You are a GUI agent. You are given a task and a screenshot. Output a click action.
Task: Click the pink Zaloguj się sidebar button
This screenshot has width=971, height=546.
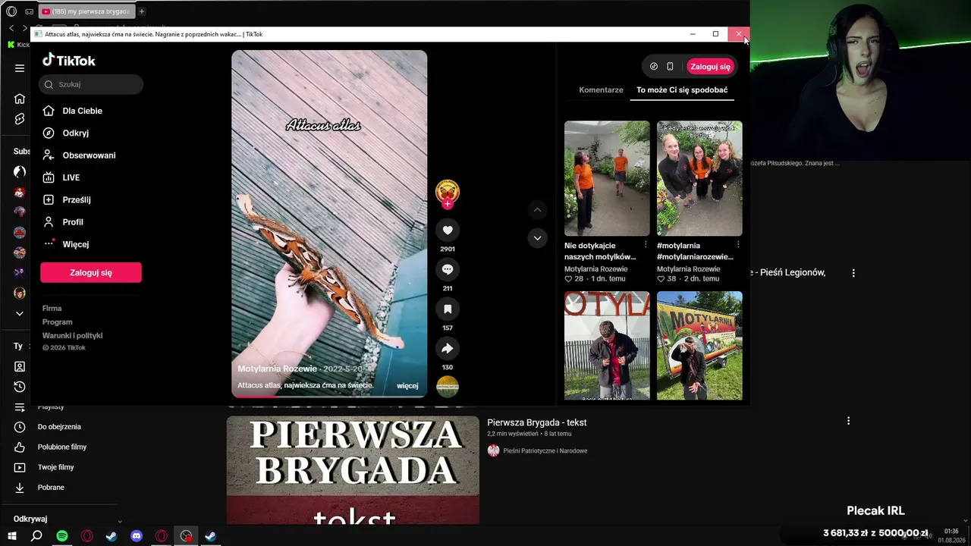point(91,272)
